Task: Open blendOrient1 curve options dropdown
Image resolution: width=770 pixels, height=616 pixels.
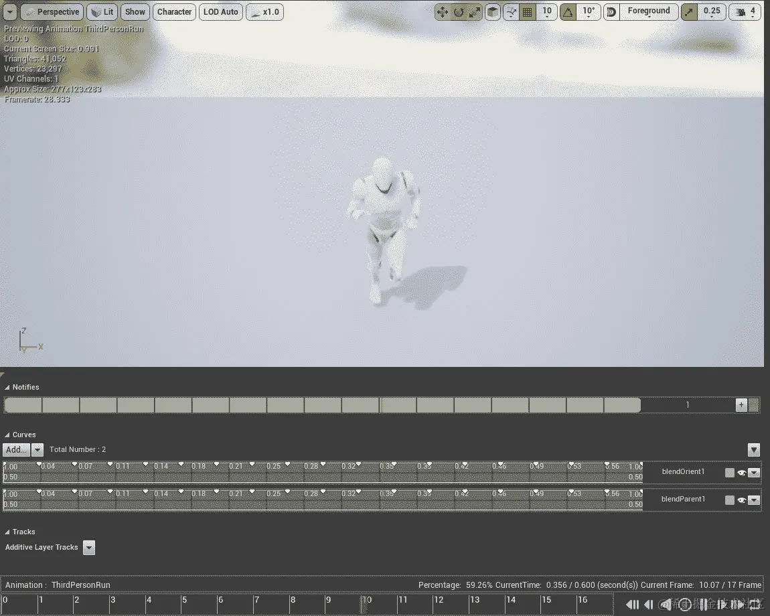Action: pos(754,473)
